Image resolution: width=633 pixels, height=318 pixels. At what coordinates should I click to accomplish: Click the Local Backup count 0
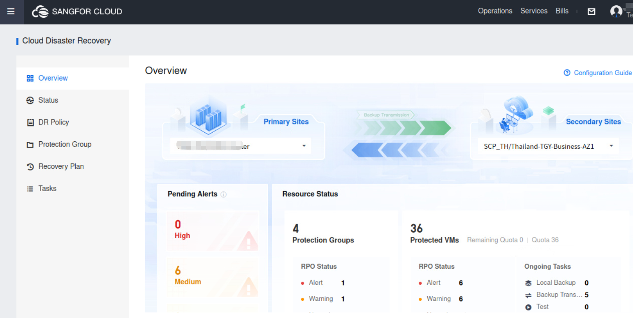[587, 283]
